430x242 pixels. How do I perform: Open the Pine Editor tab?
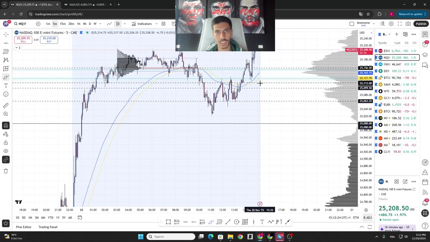24,227
